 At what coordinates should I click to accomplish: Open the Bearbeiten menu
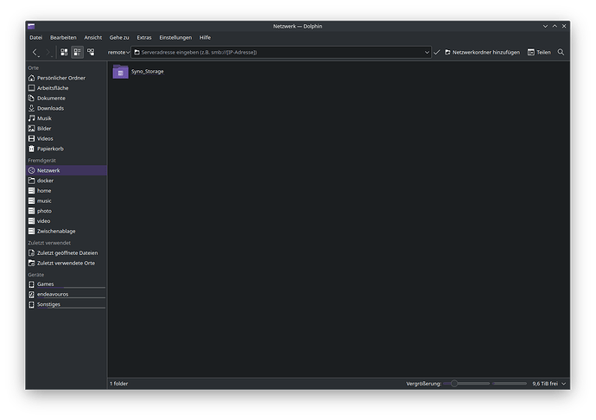pyautogui.click(x=63, y=37)
